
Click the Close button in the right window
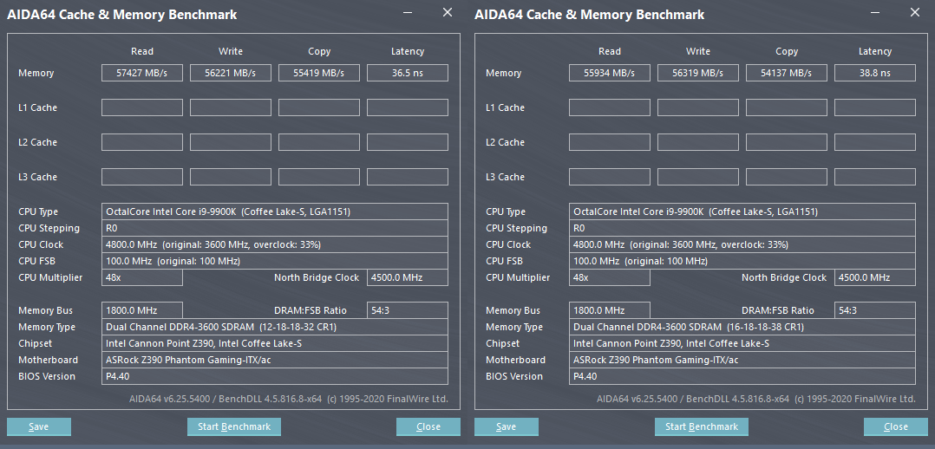[896, 426]
